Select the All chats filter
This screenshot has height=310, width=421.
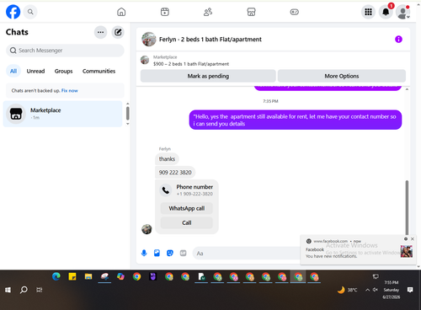click(13, 71)
